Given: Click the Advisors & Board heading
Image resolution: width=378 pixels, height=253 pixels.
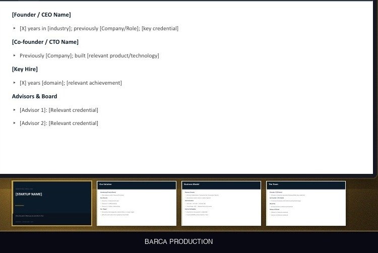Looking at the screenshot, I should (34, 96).
